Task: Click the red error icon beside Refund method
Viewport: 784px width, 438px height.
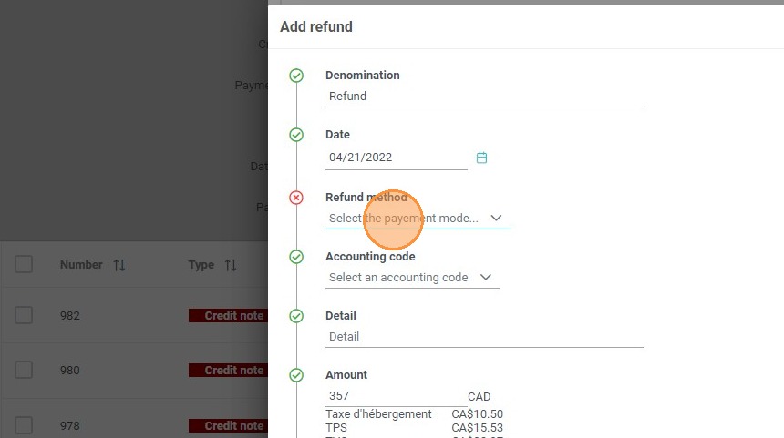Action: [296, 198]
